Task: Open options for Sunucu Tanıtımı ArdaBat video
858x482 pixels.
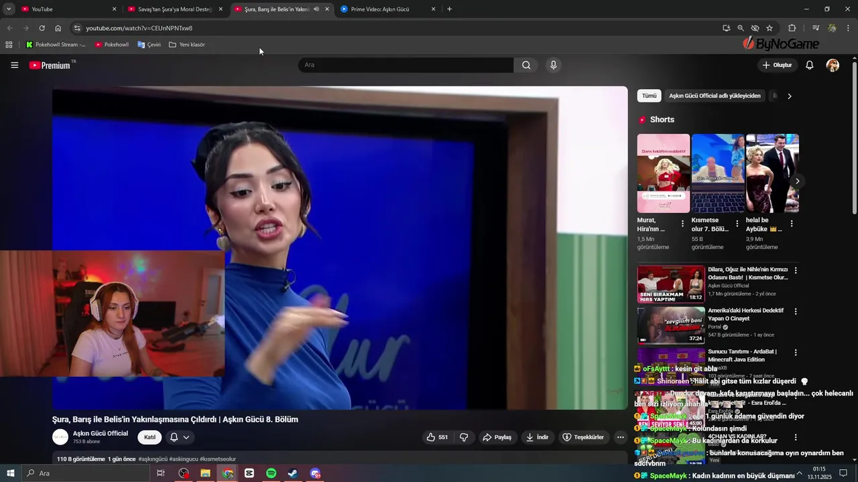Action: (796, 352)
